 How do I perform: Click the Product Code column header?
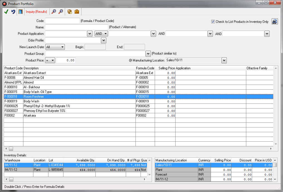(x=13, y=68)
